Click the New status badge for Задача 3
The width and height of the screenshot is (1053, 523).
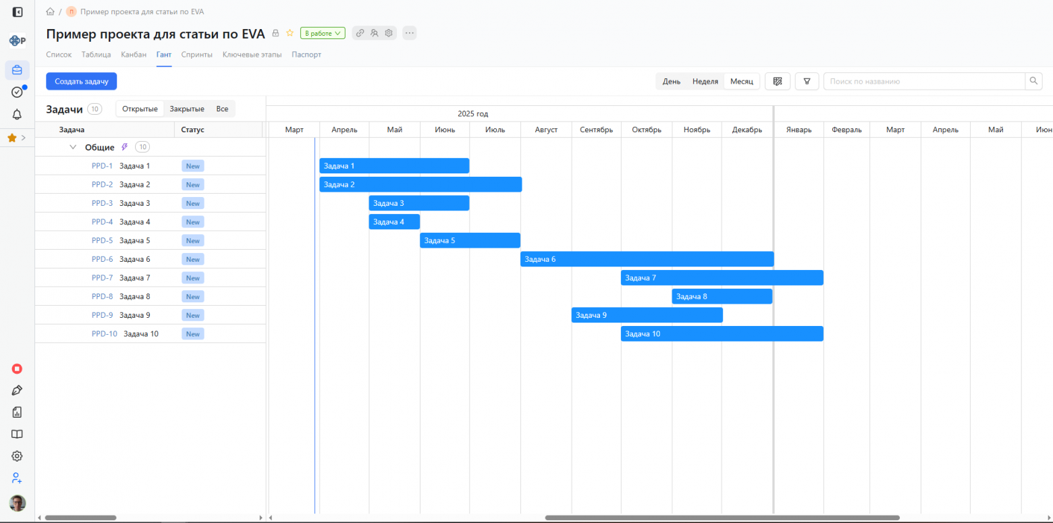[x=193, y=203]
